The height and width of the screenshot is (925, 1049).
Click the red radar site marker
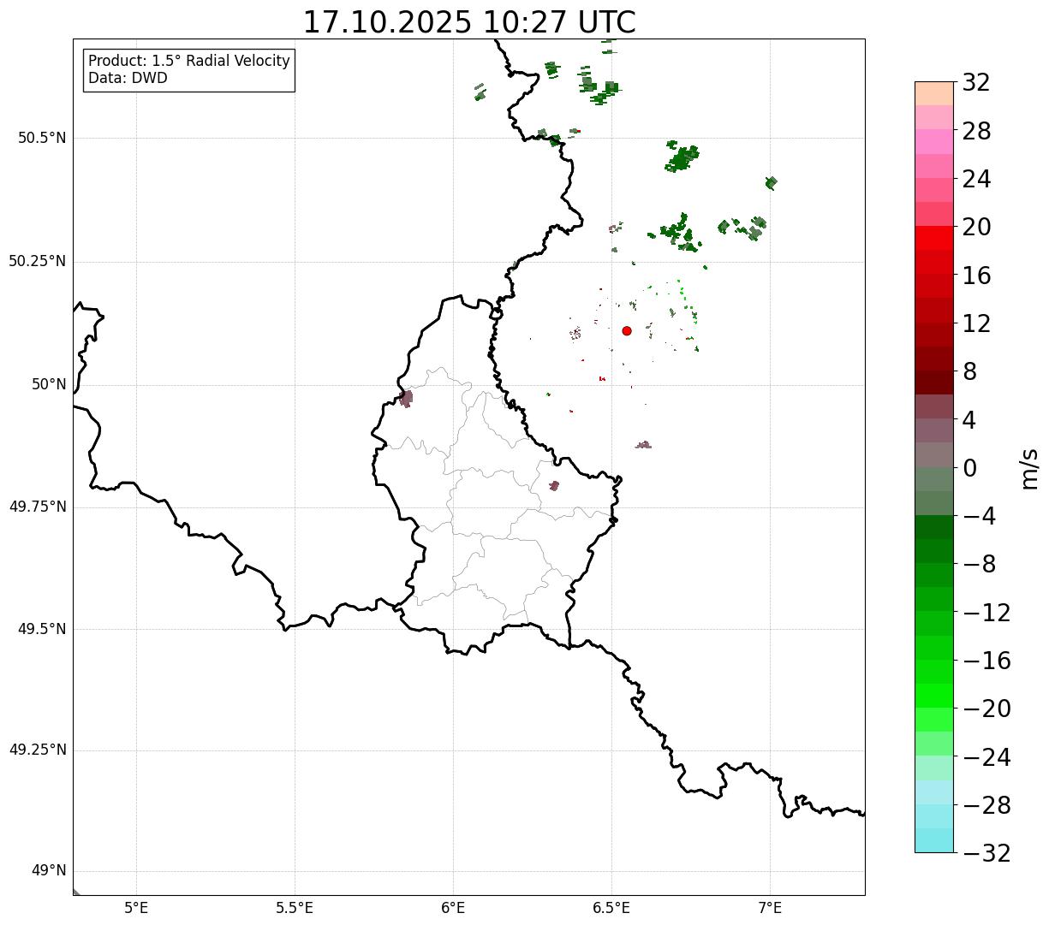(627, 331)
